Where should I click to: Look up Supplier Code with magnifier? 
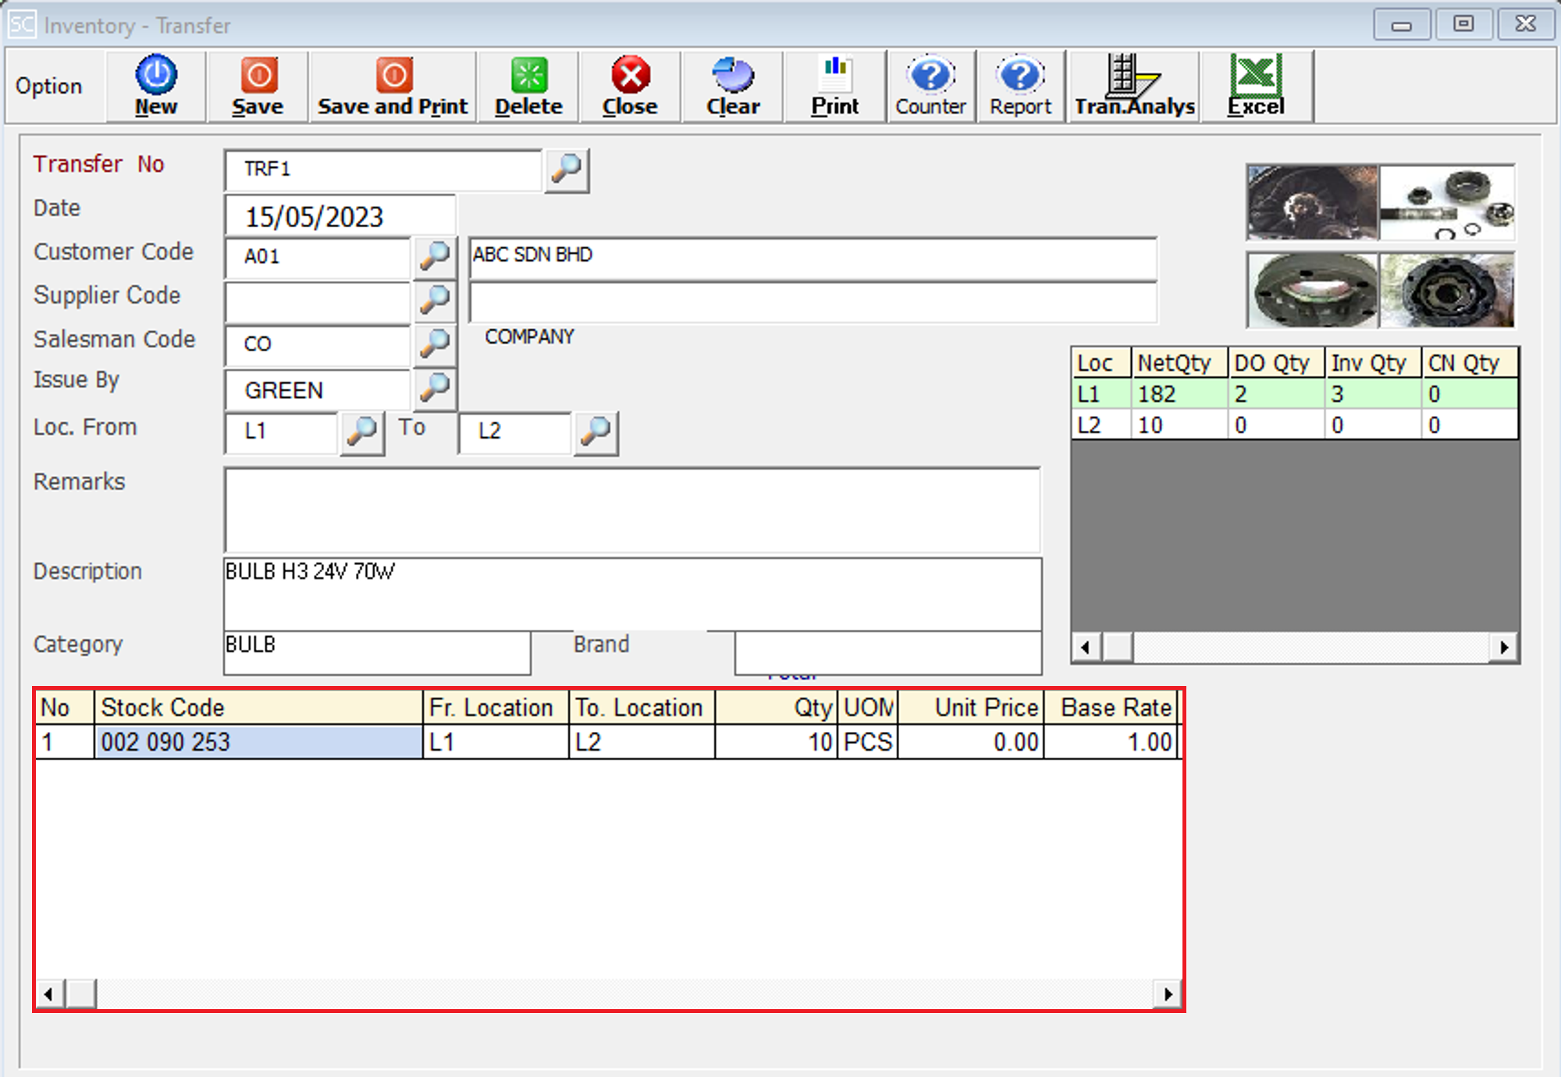(x=435, y=300)
